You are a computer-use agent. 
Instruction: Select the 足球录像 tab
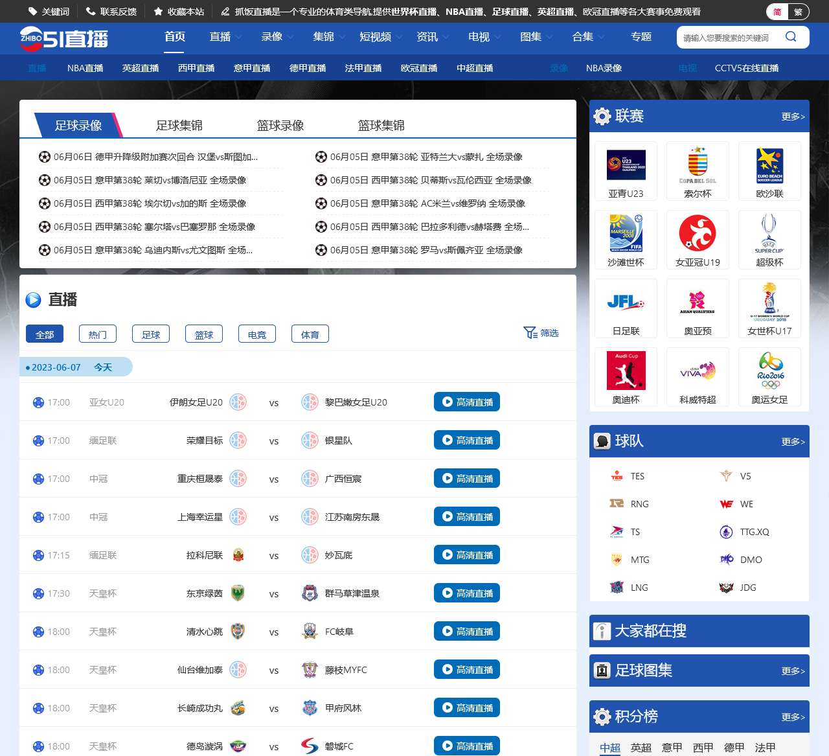78,125
